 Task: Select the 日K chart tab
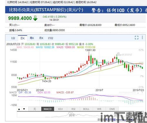coord(23,38)
